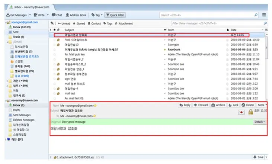Select the Inbox - navarmy@naver.com tab
The width and height of the screenshot is (272, 164).
[x=30, y=7]
